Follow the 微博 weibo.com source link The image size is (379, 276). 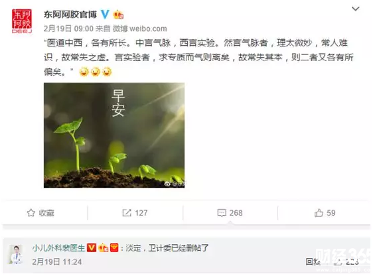(139, 29)
